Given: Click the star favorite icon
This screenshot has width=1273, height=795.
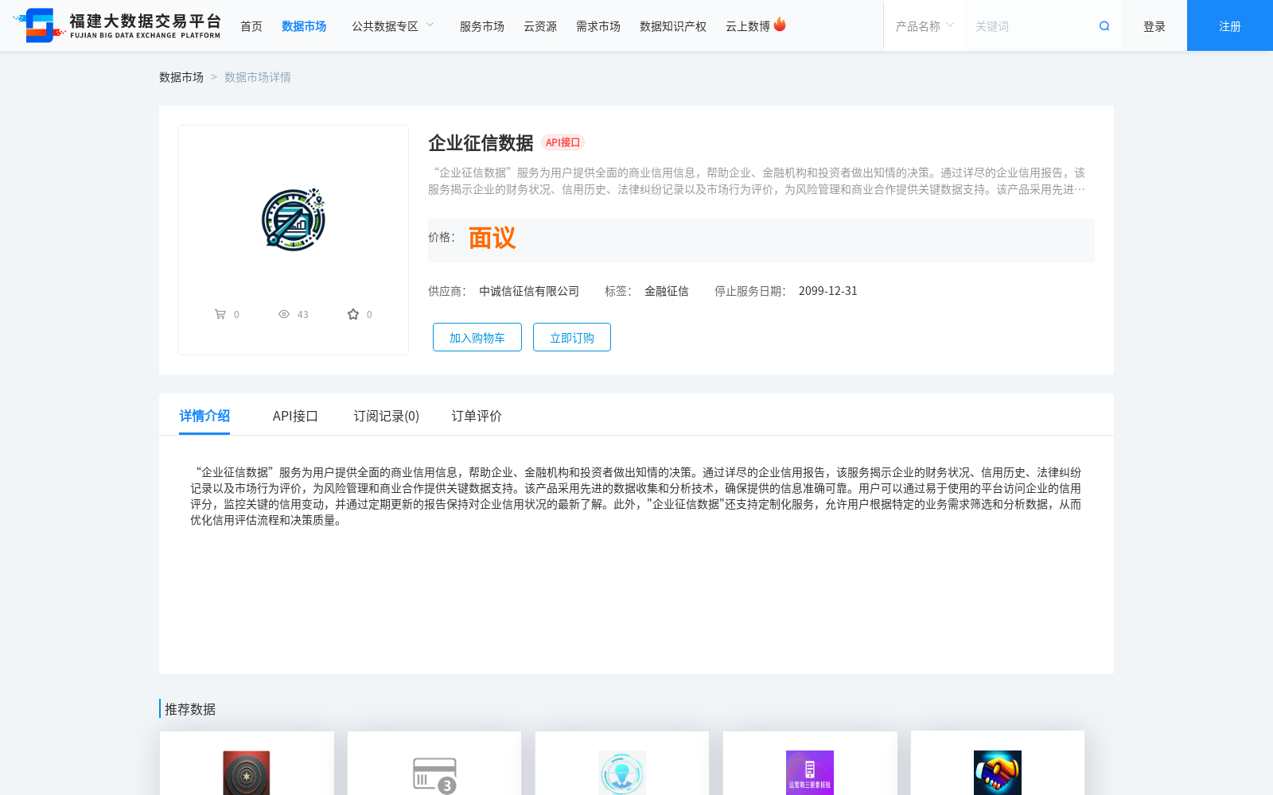Looking at the screenshot, I should click(x=353, y=314).
